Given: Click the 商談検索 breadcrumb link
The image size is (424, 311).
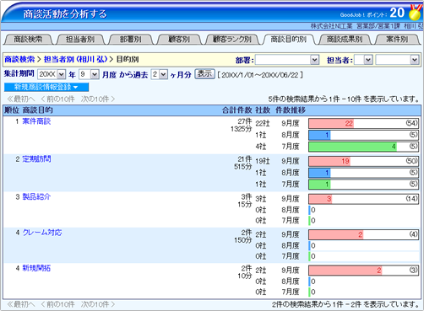Looking at the screenshot, I should point(19,59).
